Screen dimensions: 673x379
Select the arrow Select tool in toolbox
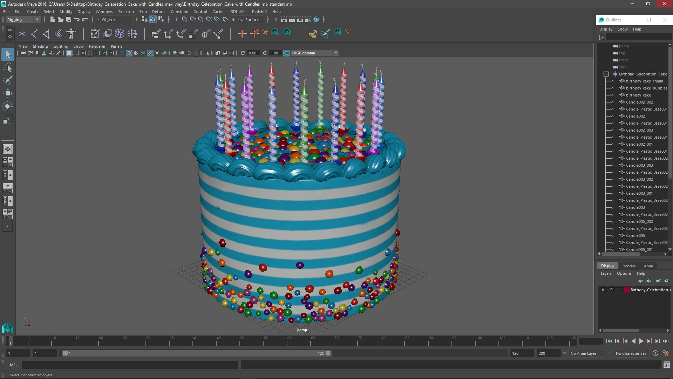pyautogui.click(x=8, y=54)
